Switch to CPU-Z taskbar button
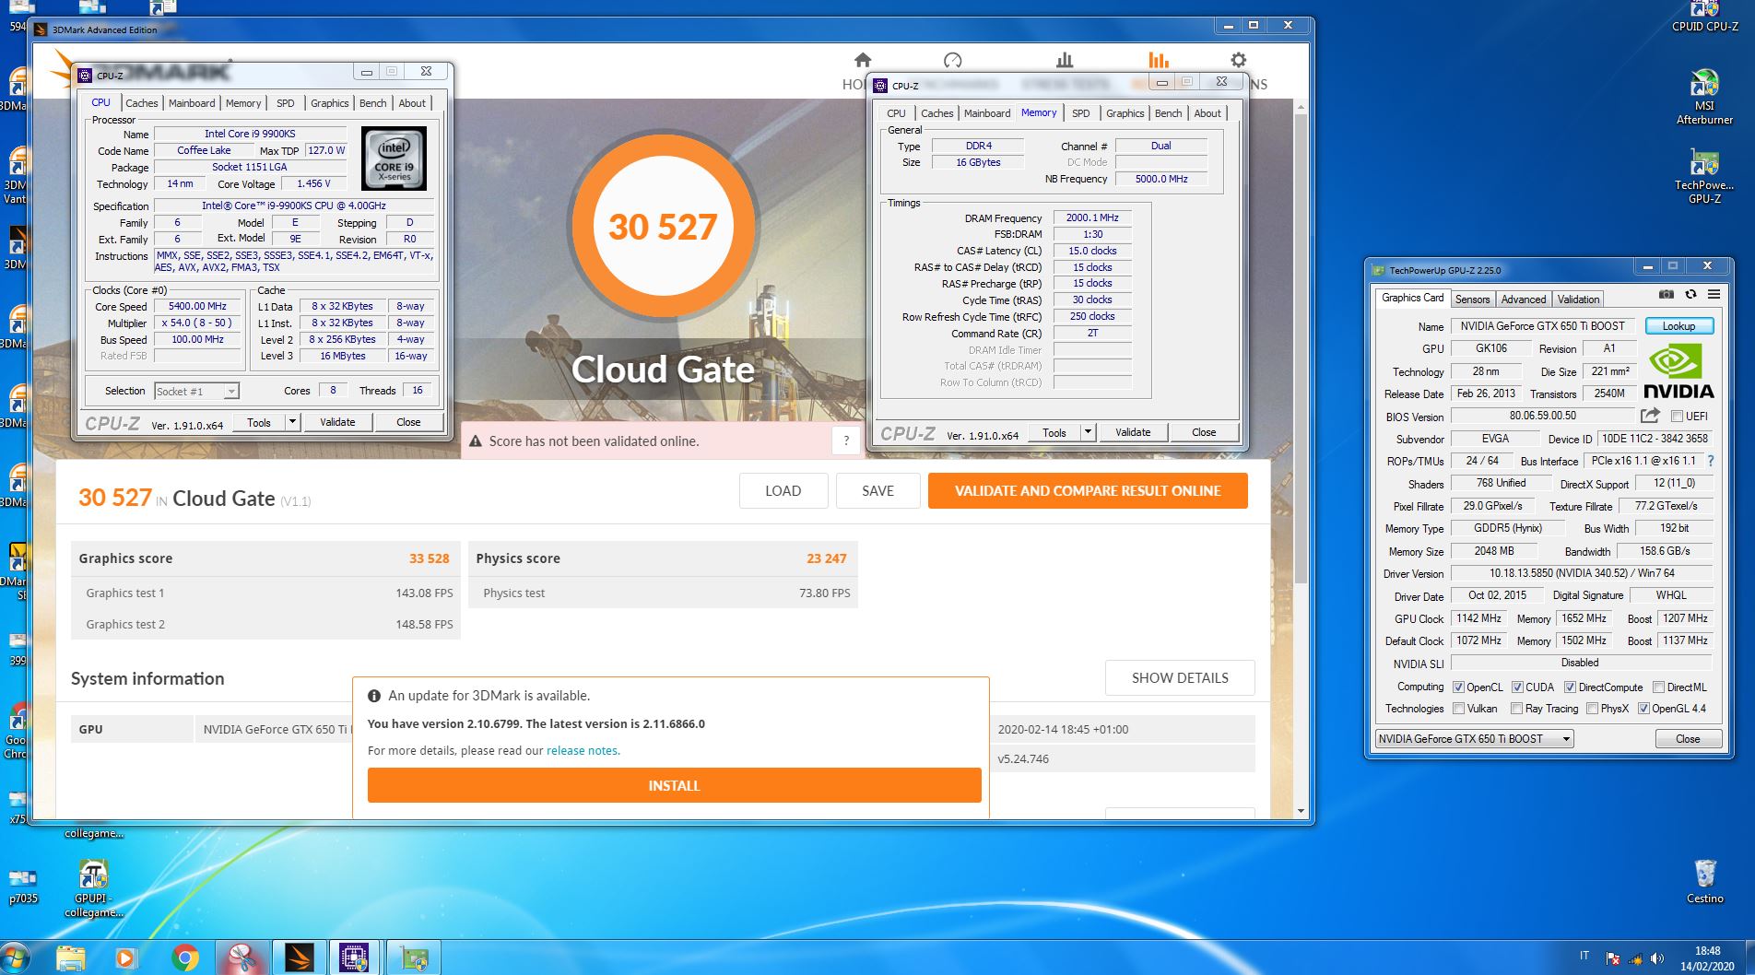The height and width of the screenshot is (975, 1755). [355, 958]
